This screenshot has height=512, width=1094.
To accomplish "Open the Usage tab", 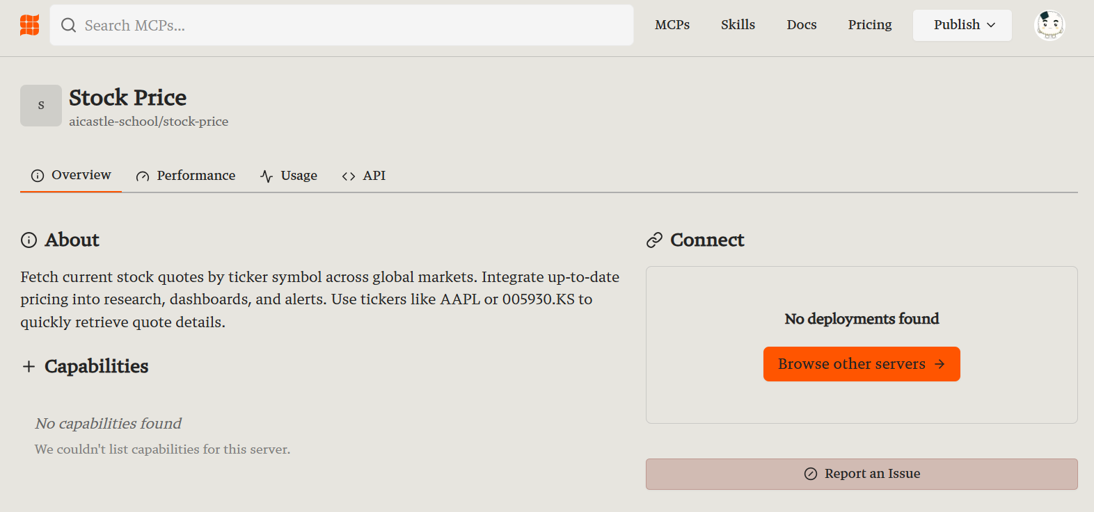I will click(x=289, y=176).
